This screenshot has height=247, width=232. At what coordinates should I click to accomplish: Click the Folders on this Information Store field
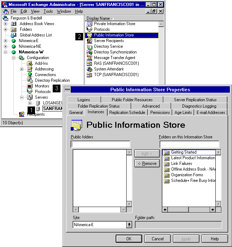189,144
